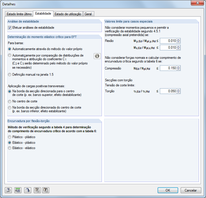206x198 pixels.
Task: Click Para barras label
Action: (x=16, y=43)
